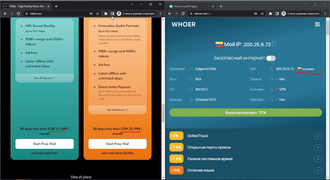330x180 pixels.
Task: Open a new tab in the Whoer window
Action: pos(221,6)
